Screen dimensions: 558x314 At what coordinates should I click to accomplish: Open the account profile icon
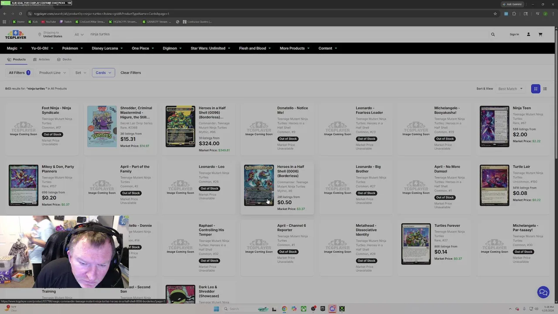(528, 34)
